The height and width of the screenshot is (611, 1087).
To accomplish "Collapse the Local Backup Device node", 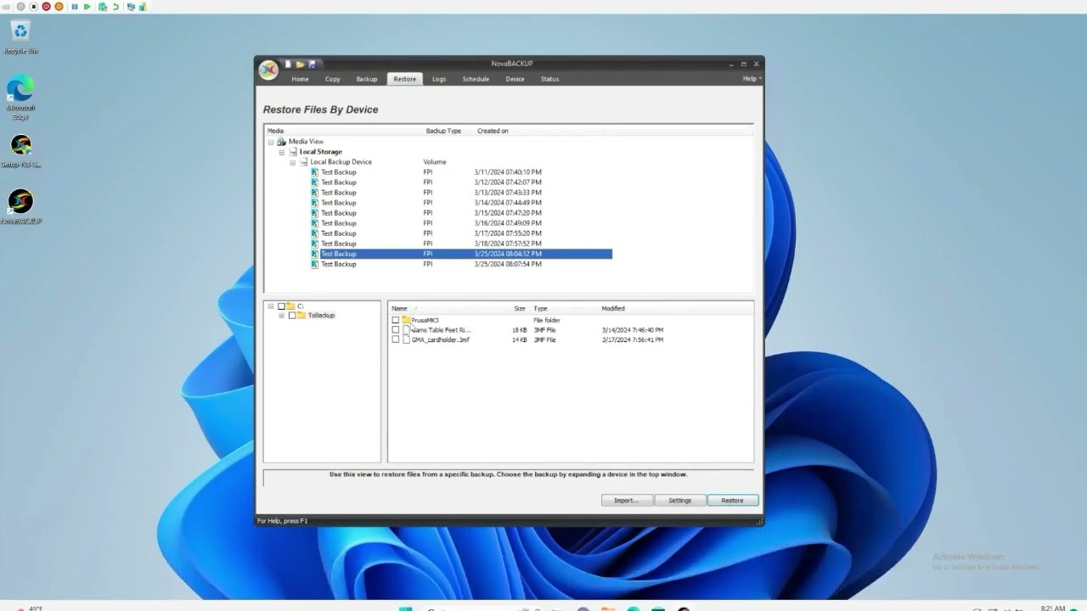I will point(292,162).
